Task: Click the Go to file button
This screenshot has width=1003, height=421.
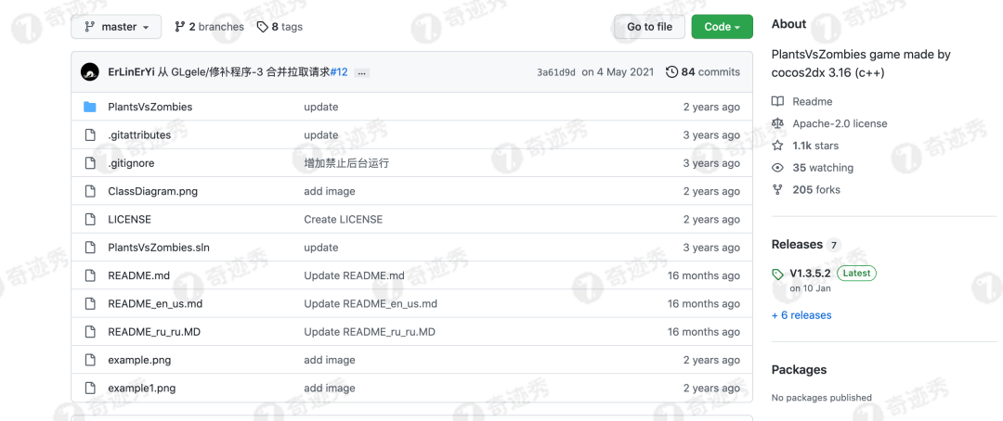Action: (x=649, y=27)
